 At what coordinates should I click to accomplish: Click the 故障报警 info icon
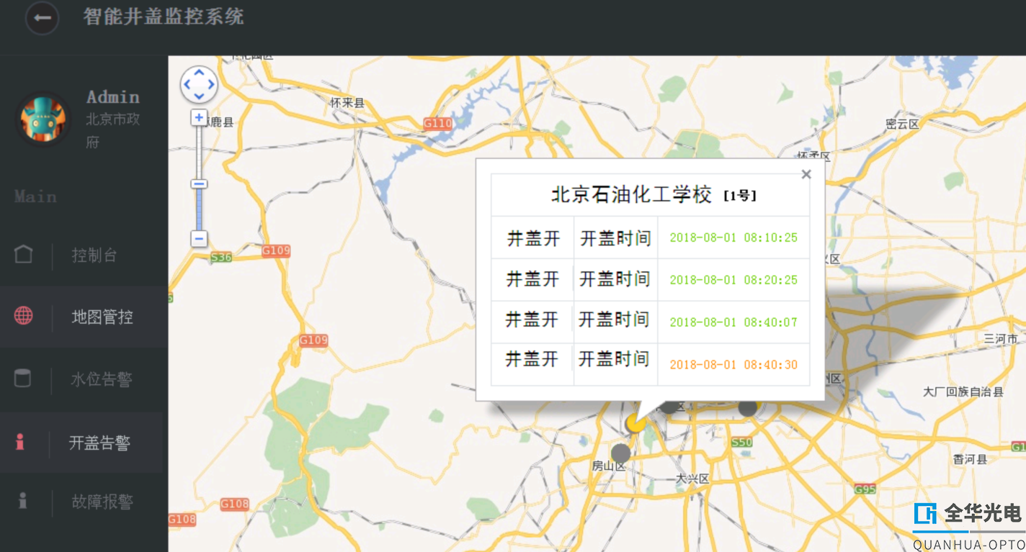click(23, 501)
